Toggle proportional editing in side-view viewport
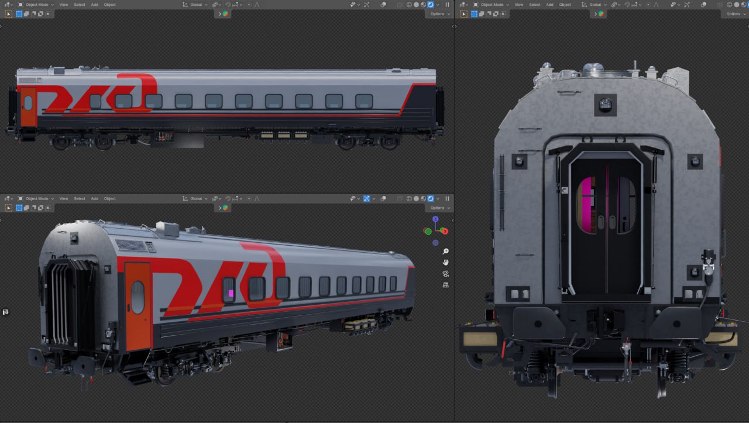This screenshot has height=423, width=749. (x=248, y=5)
